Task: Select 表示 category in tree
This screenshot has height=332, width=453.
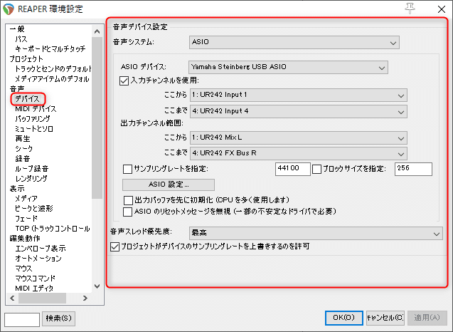Action: coord(17,188)
